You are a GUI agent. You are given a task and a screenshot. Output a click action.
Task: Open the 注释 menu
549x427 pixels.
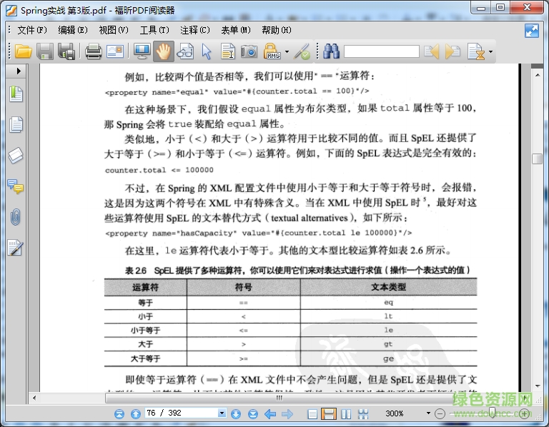[194, 30]
